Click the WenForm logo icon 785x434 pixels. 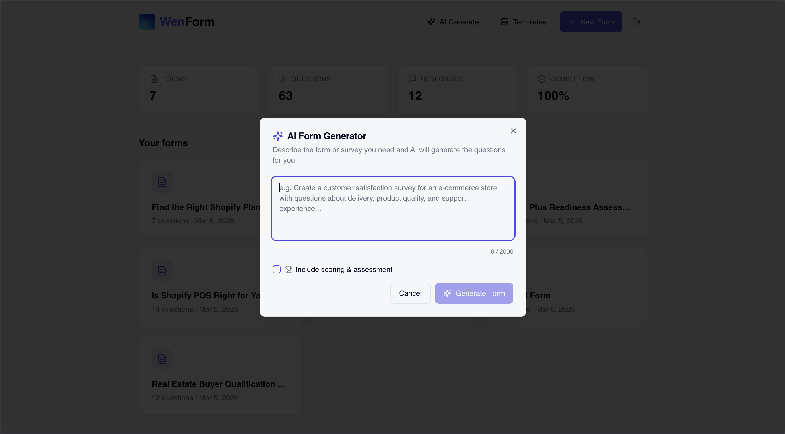coord(147,22)
